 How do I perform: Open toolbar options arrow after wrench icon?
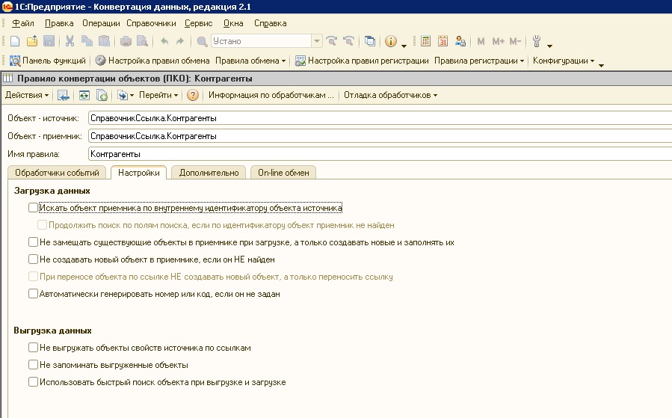pyautogui.click(x=550, y=46)
